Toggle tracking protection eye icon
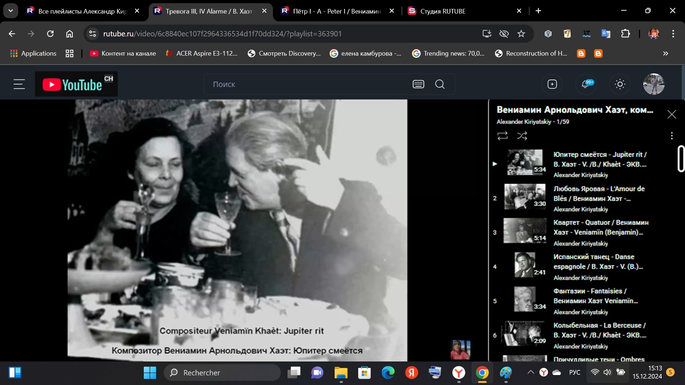 click(504, 34)
